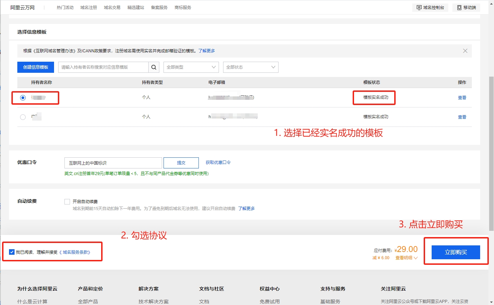This screenshot has height=305, width=494.
Task: Click the 创建信息模板 button
Action: click(x=36, y=67)
